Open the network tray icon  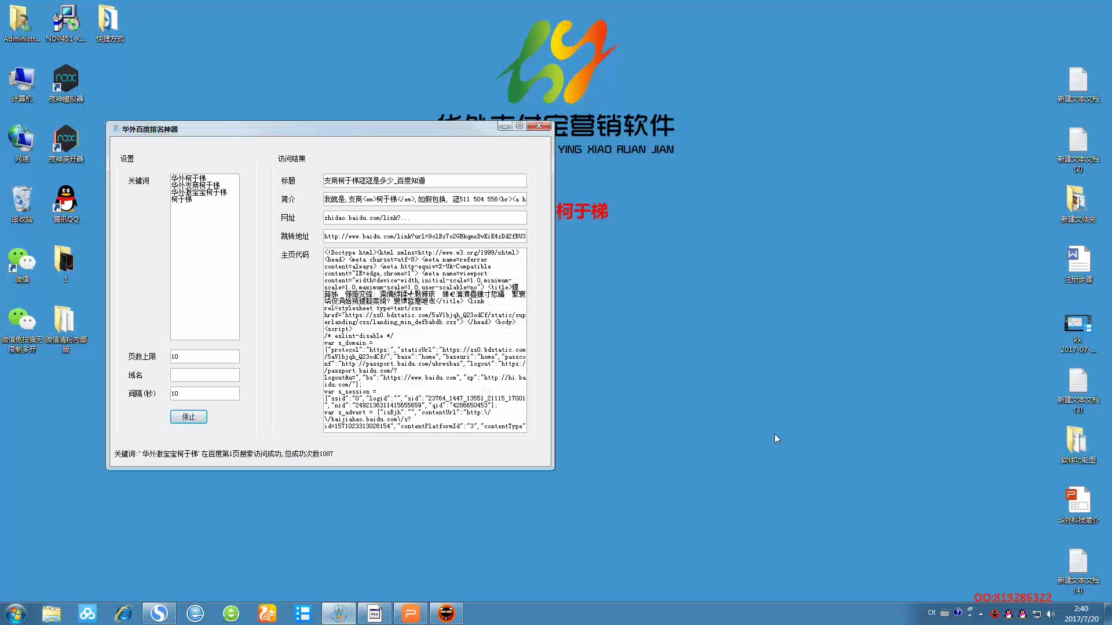(1037, 614)
